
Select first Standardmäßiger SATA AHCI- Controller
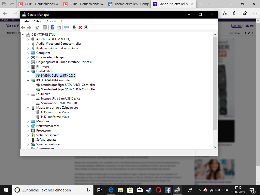click(68, 85)
